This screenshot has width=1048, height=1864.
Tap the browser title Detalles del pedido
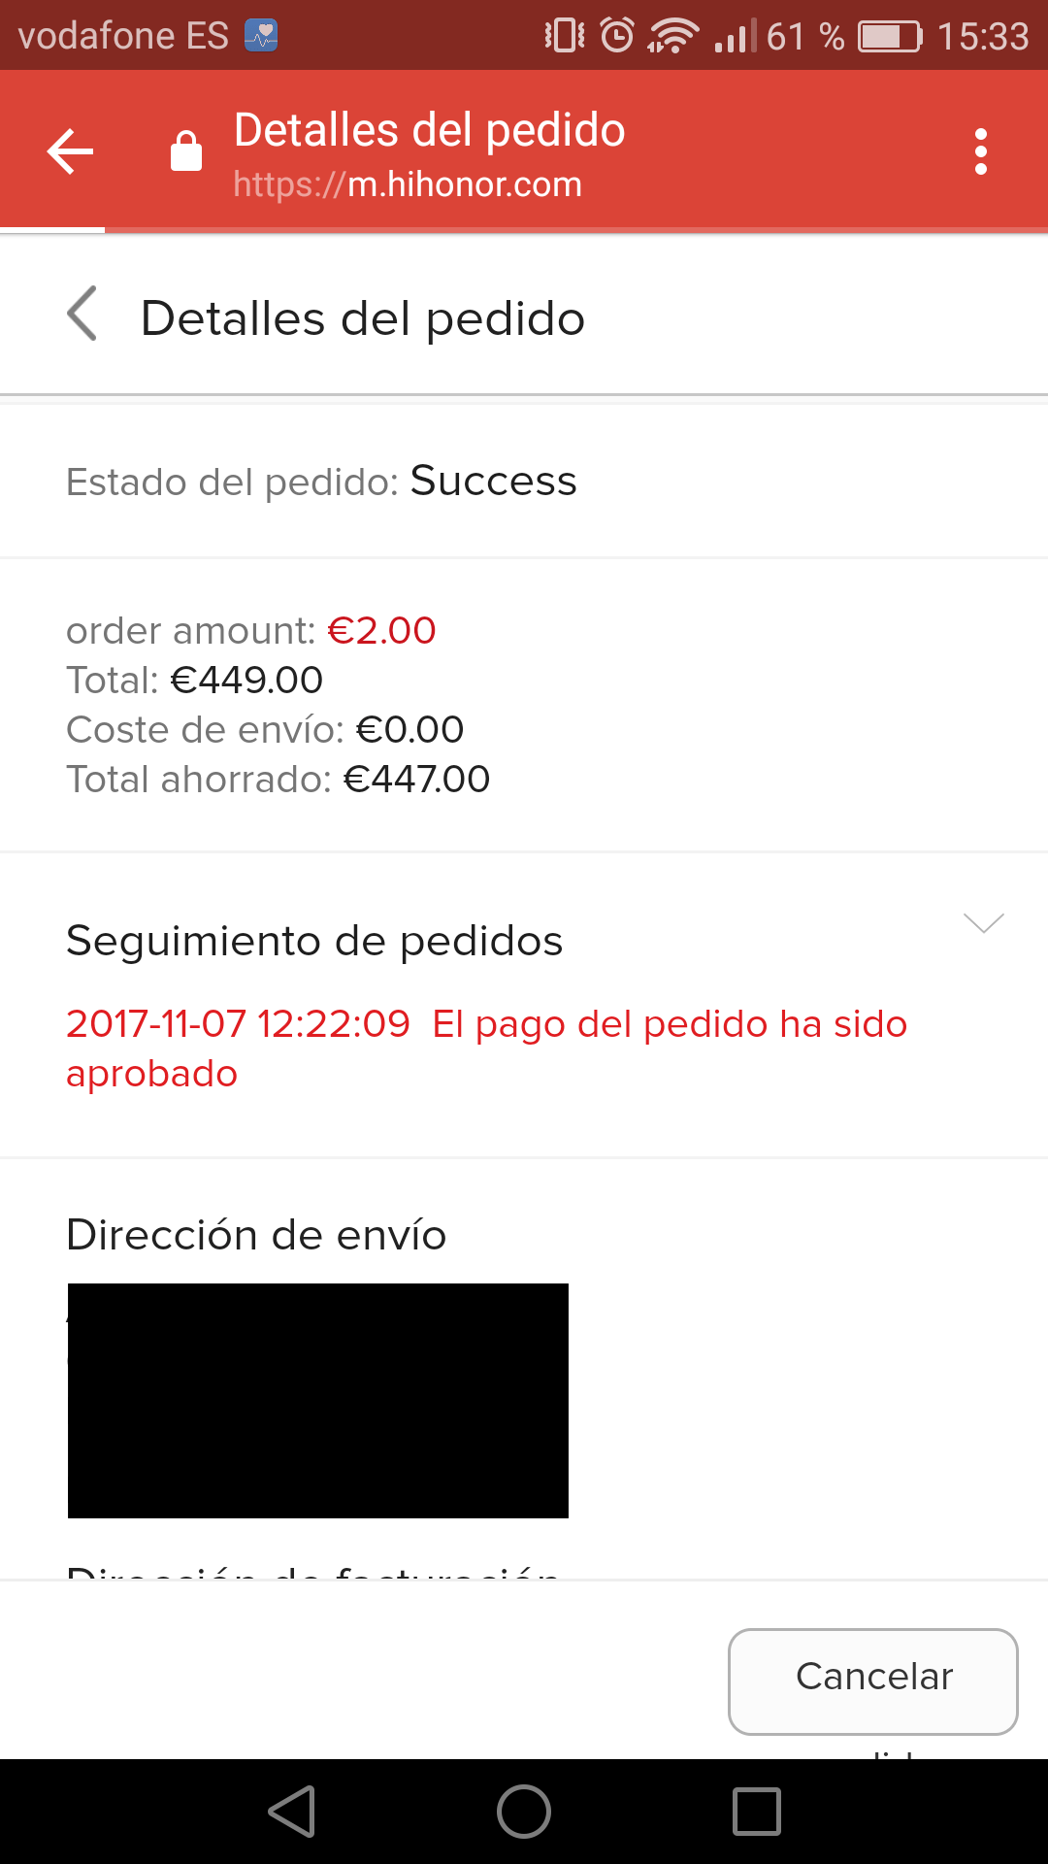point(429,130)
